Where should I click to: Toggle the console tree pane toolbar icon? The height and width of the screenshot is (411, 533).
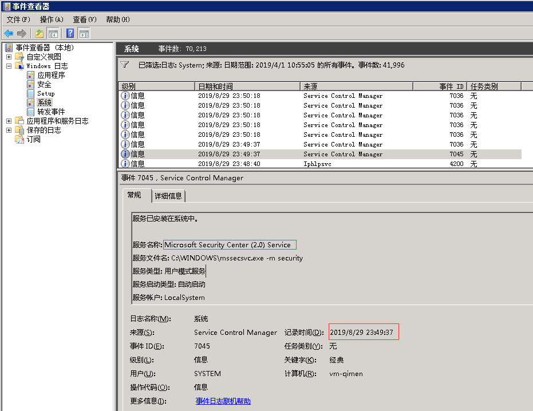pos(53,33)
